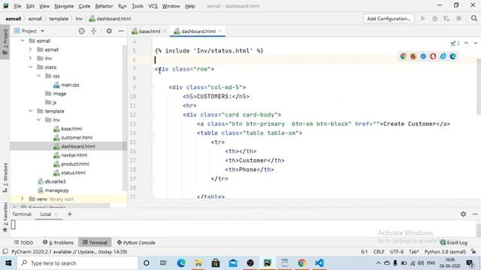Viewport: 481px width, 270px height.
Task: Collapse the template folder
Action: click(30, 111)
